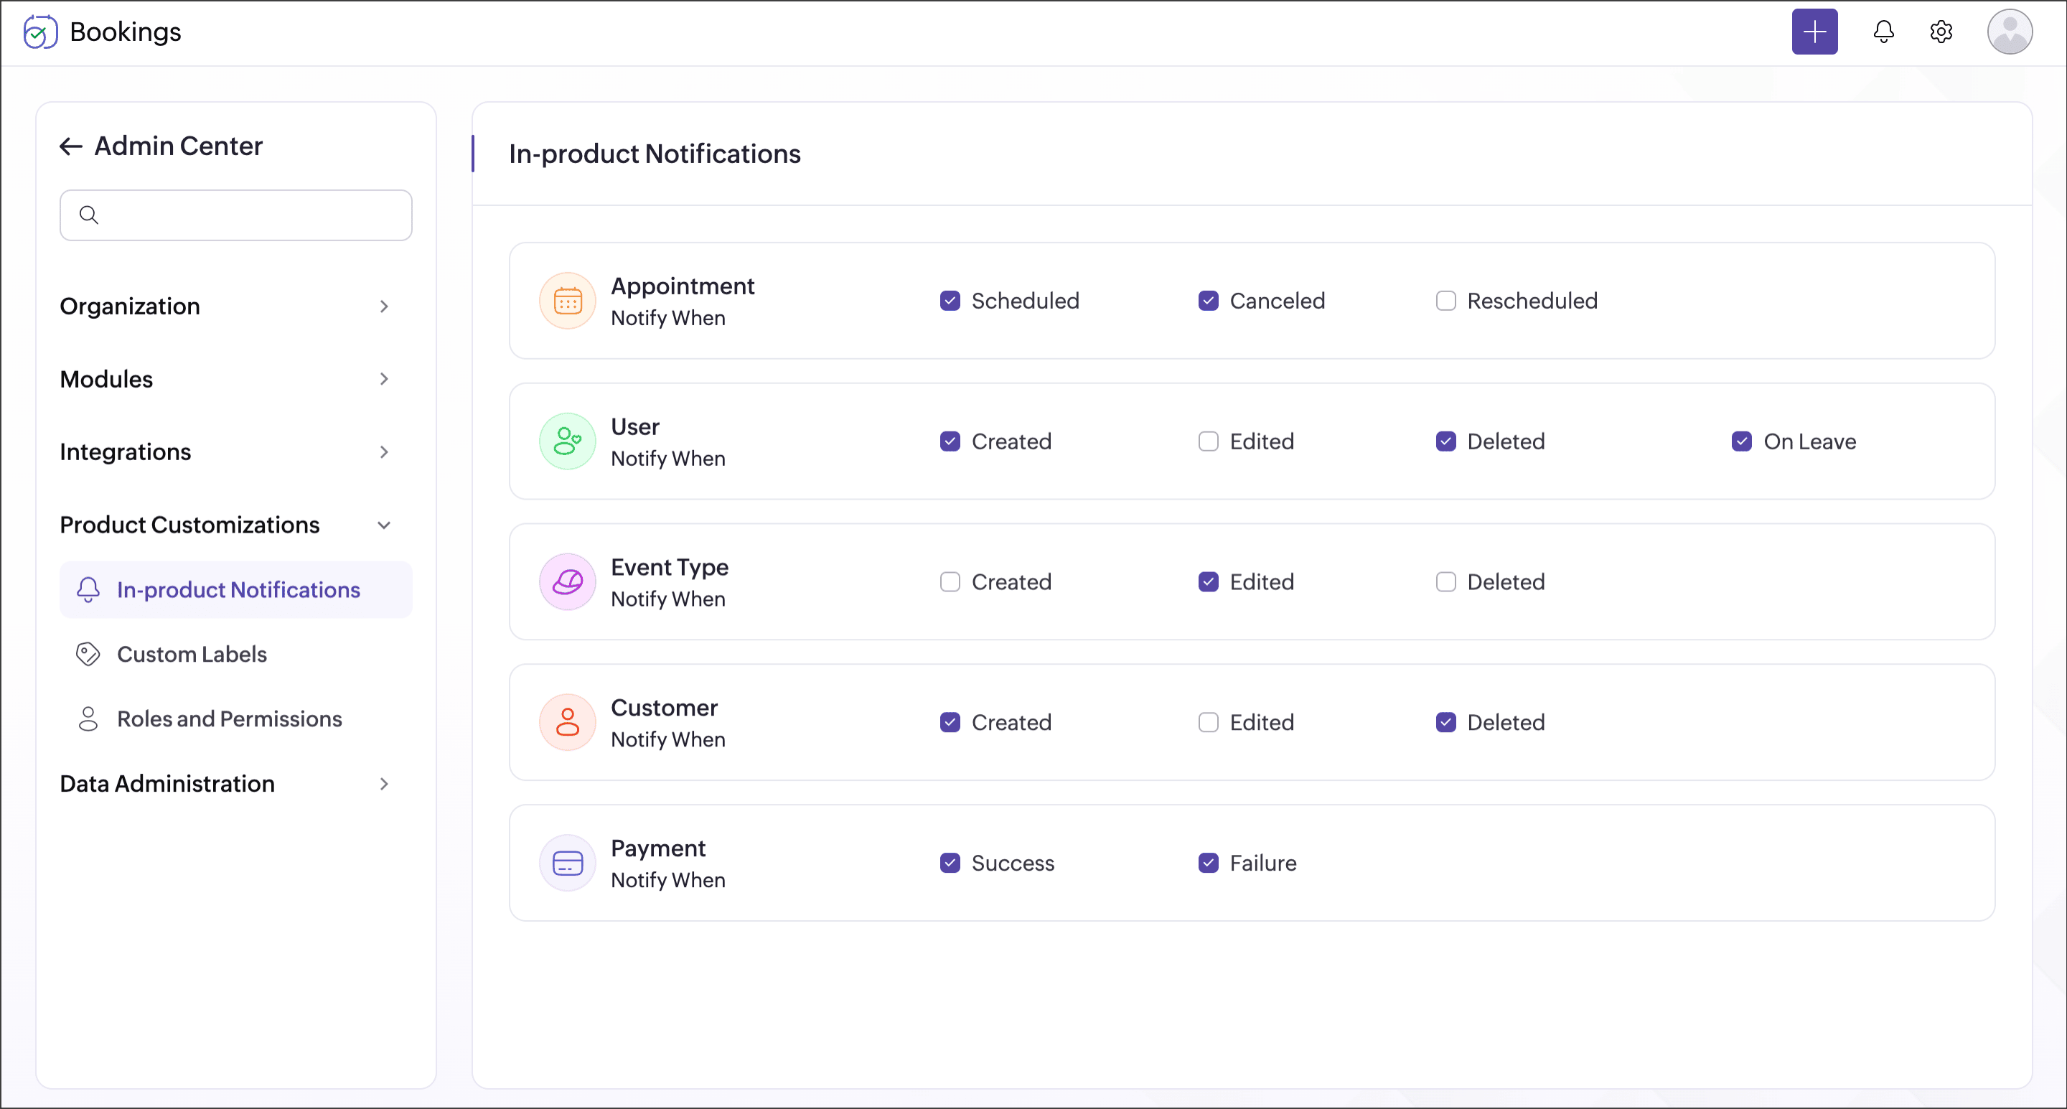Screen dimensions: 2067x1109
Task: Check the Event Type Created checkbox
Action: [x=950, y=582]
